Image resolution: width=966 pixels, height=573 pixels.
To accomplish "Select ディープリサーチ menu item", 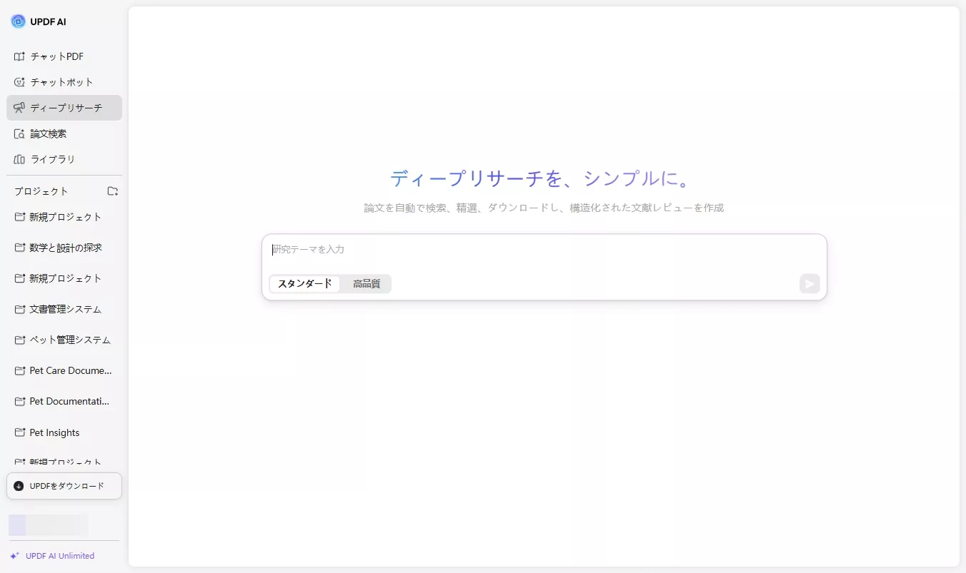I will [64, 108].
